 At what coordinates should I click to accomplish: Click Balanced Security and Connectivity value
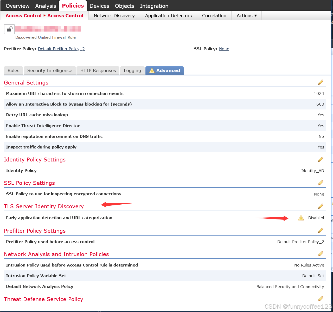[290, 287]
